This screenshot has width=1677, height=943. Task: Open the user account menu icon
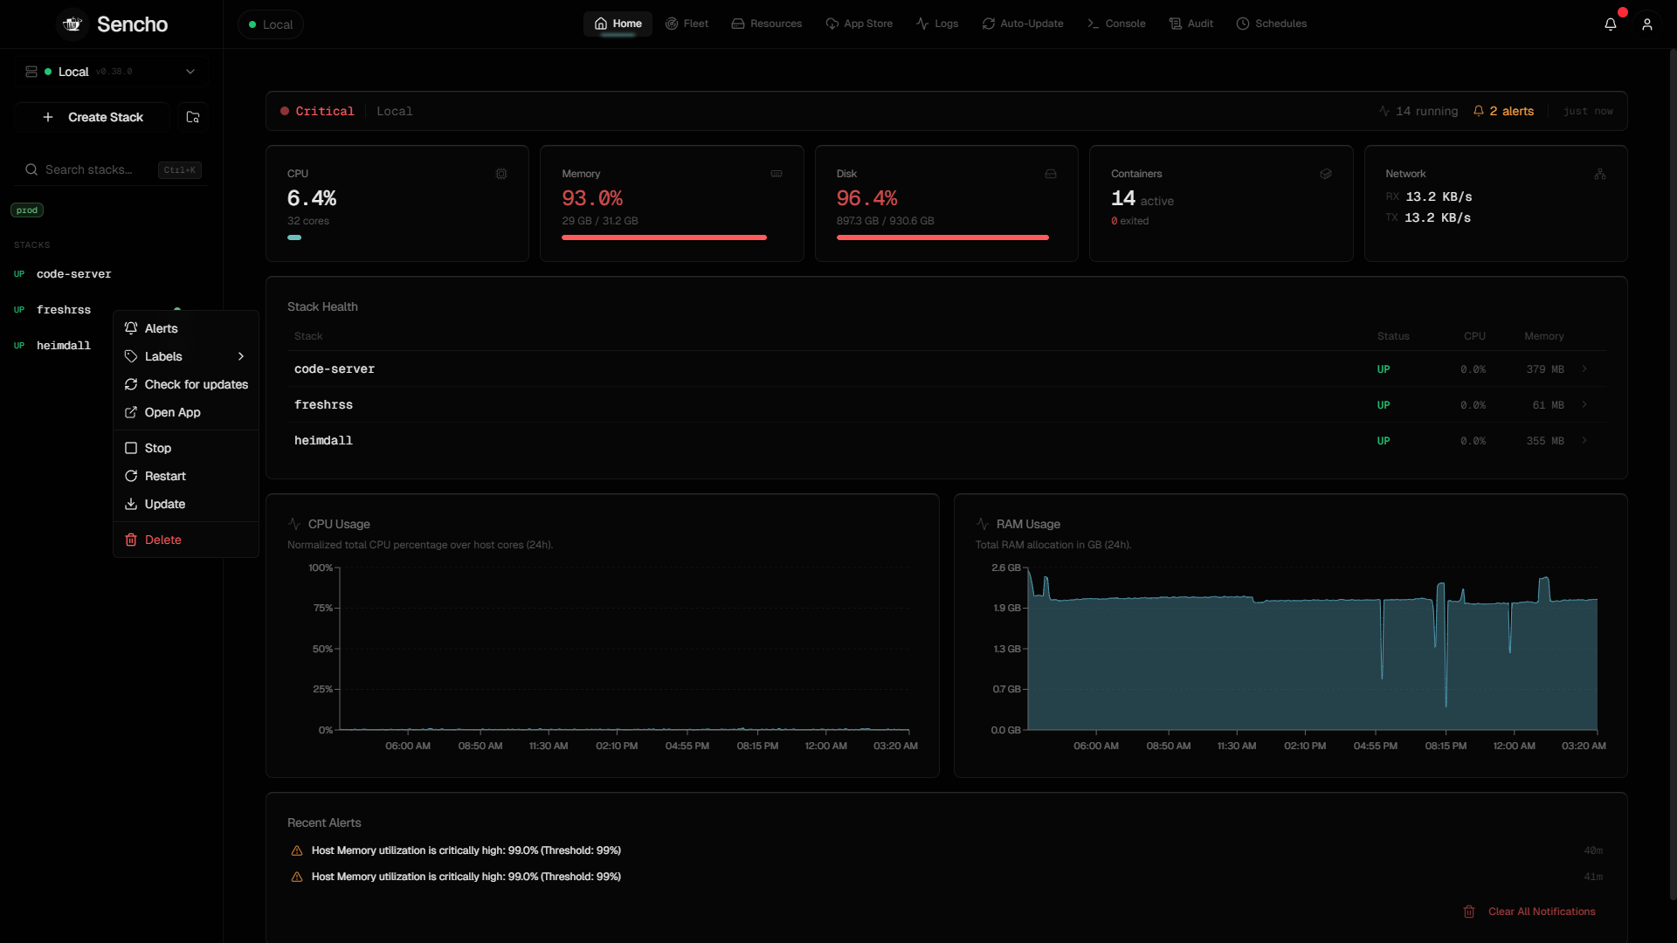click(x=1647, y=24)
